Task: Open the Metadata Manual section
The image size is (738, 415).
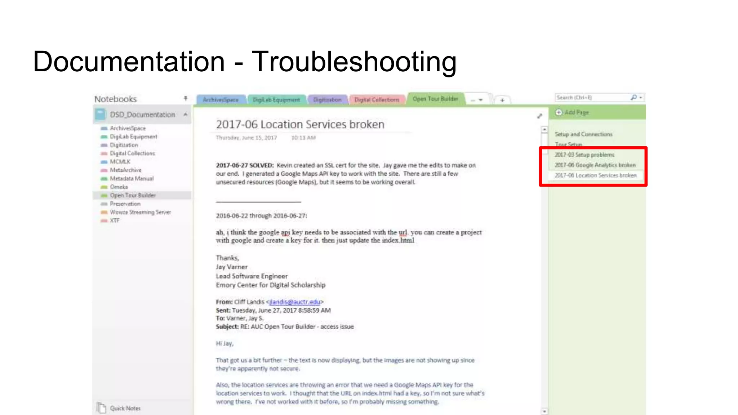Action: point(132,178)
